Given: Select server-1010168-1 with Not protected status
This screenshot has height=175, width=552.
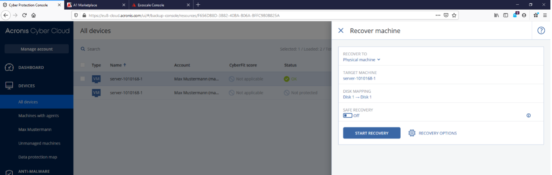Looking at the screenshot, I should click(x=126, y=93).
